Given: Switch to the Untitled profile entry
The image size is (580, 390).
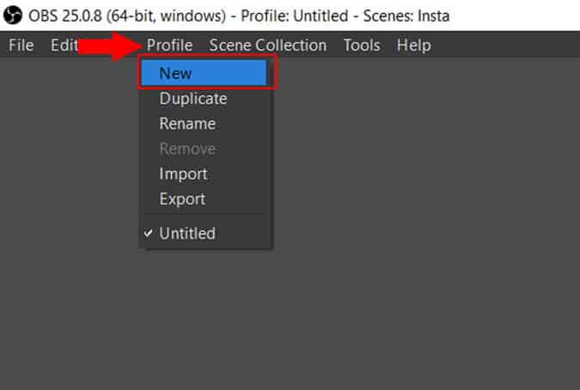Looking at the screenshot, I should (x=205, y=234).
